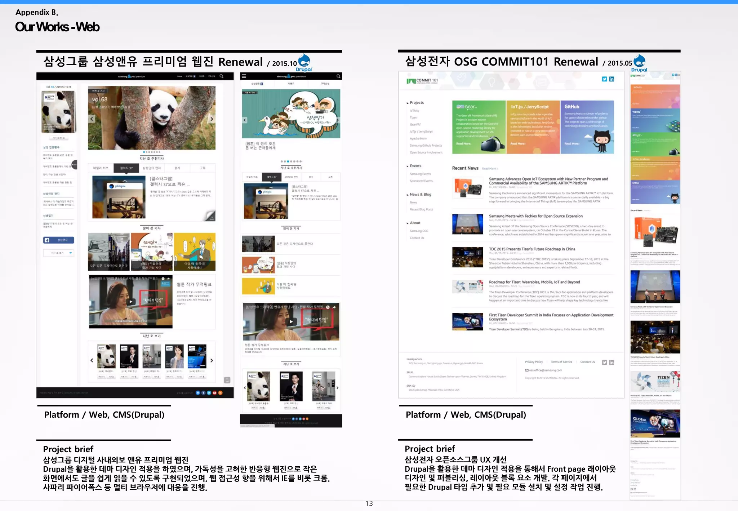Select the 갤럭시 S7 tab in the mobile webzine view
This screenshot has height=511, width=738.
click(272, 177)
